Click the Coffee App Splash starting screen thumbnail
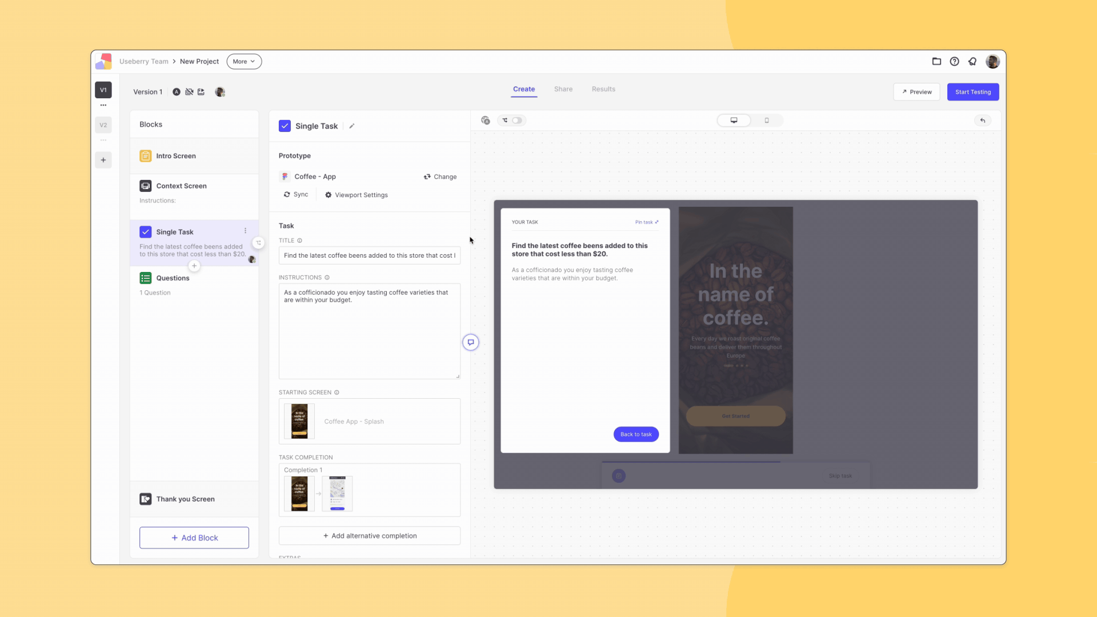This screenshot has height=617, width=1097. click(299, 421)
